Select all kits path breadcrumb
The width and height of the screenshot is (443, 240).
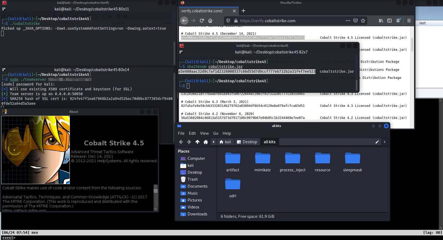click(x=269, y=142)
